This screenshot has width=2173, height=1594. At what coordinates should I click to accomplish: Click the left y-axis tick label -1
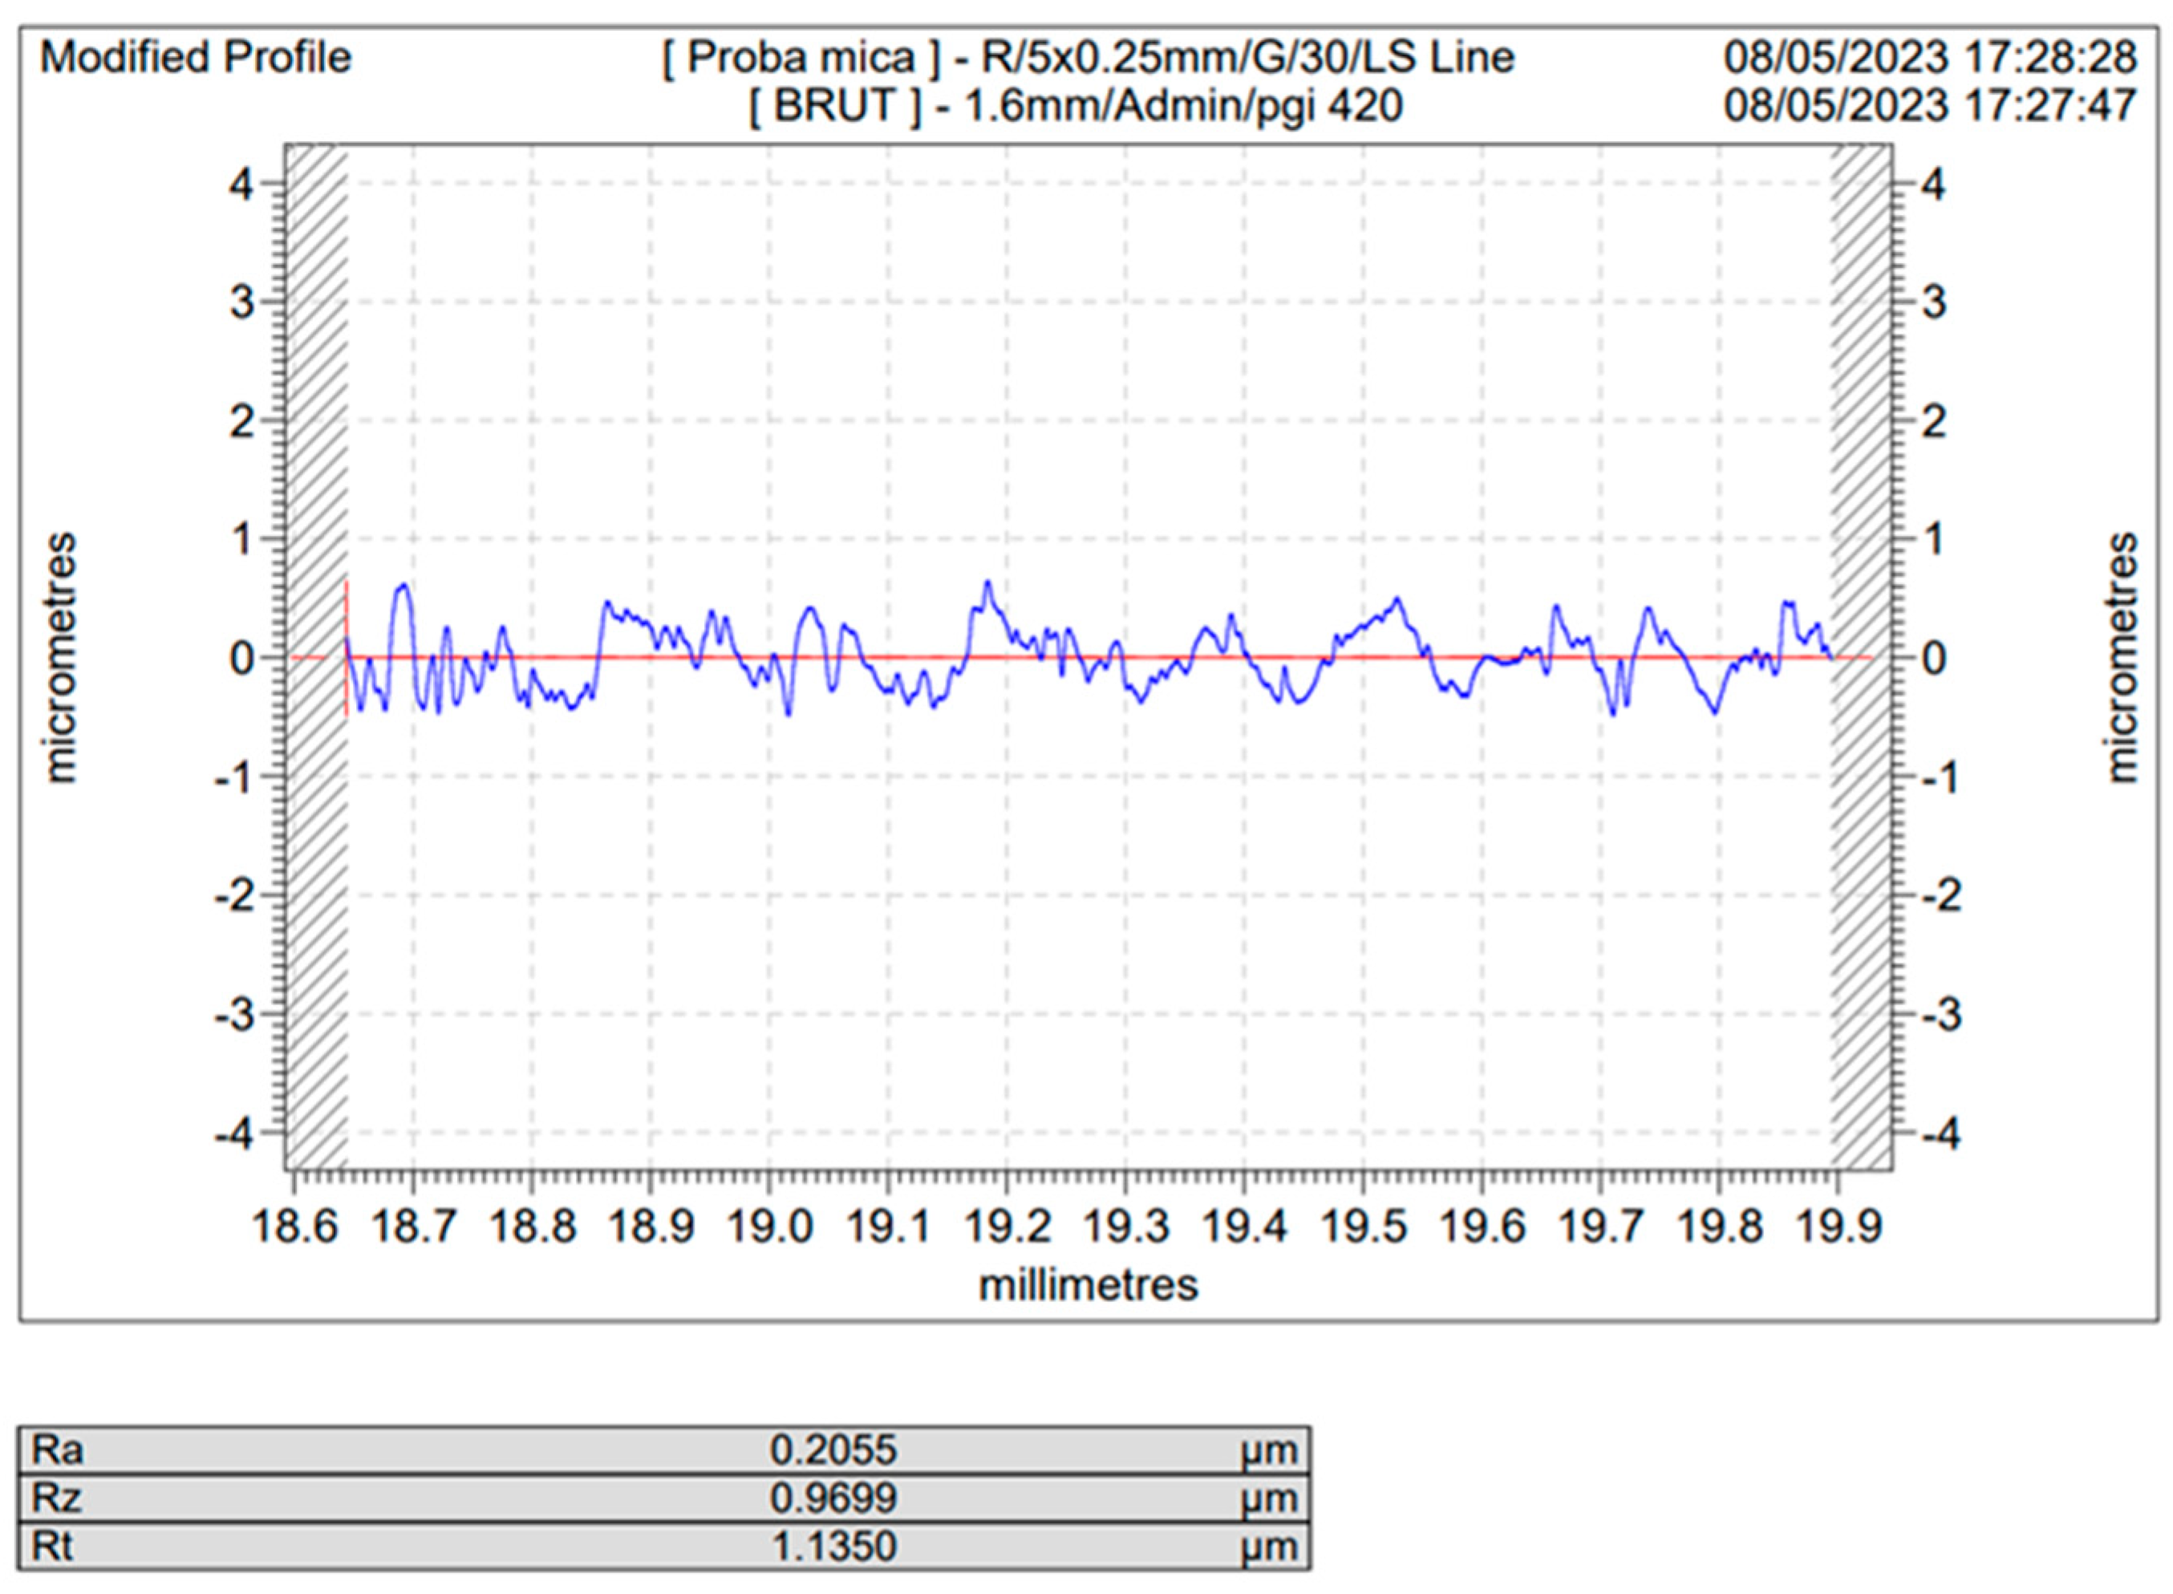click(233, 777)
